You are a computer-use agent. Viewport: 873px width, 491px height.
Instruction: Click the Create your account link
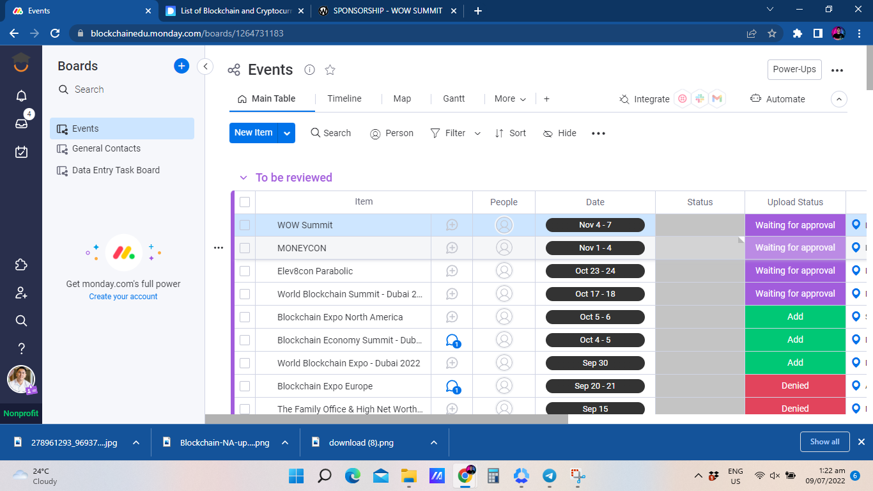point(123,297)
